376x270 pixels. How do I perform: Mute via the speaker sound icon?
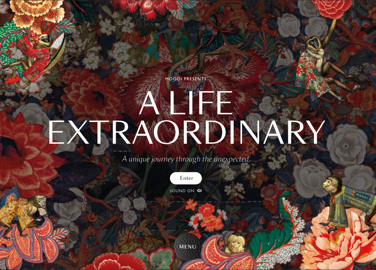tap(199, 191)
